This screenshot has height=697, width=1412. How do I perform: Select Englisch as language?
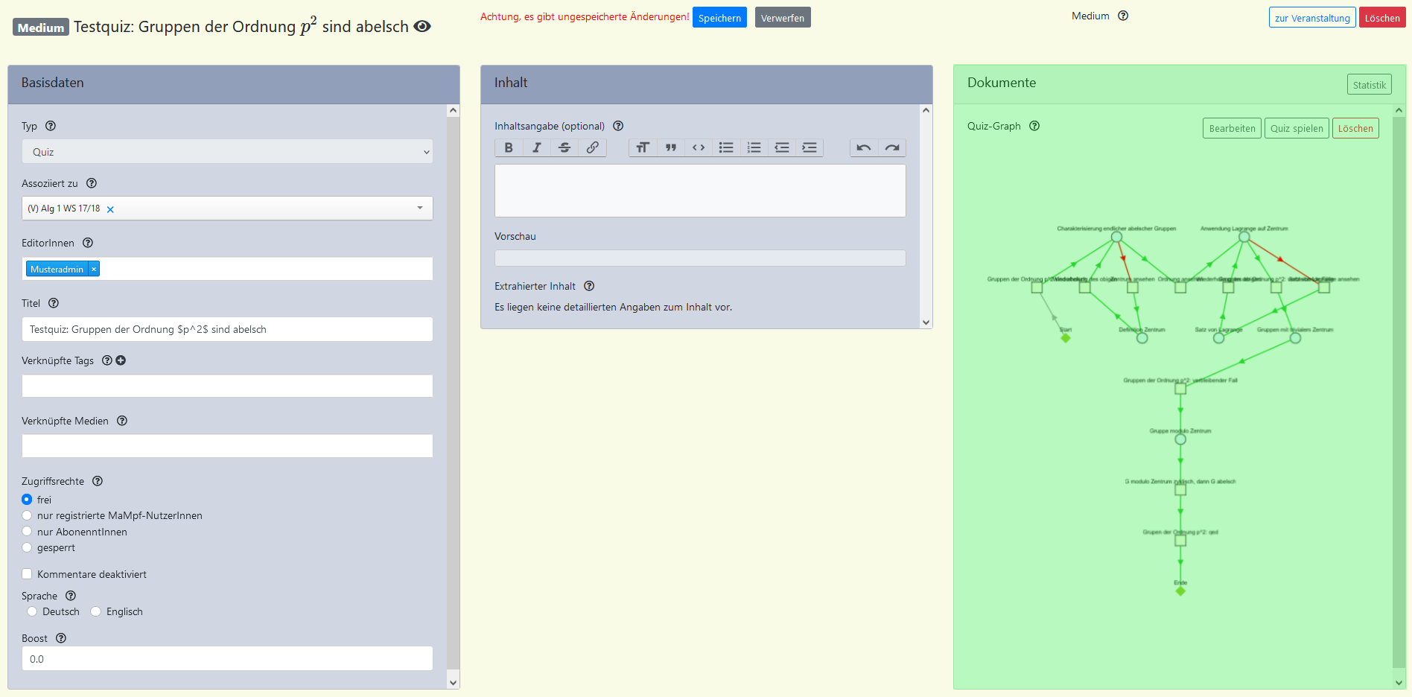(x=96, y=611)
